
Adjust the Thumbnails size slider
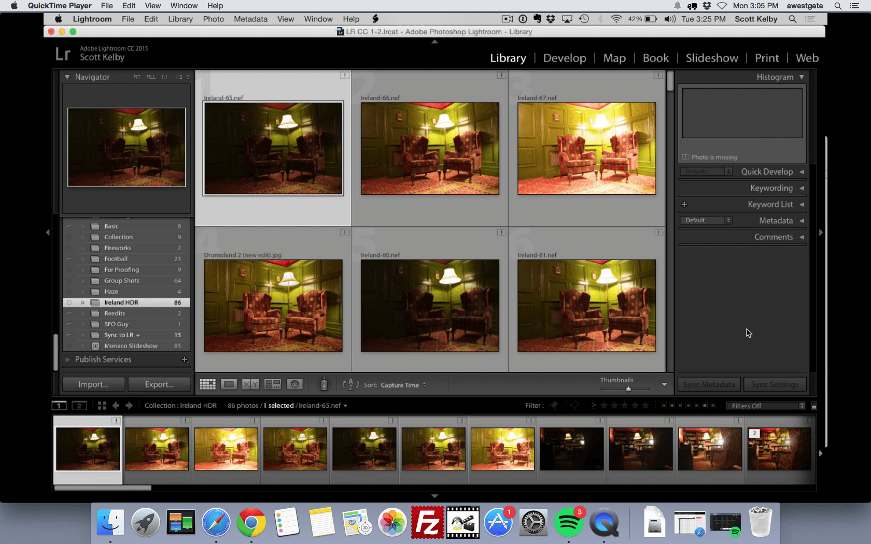(628, 388)
